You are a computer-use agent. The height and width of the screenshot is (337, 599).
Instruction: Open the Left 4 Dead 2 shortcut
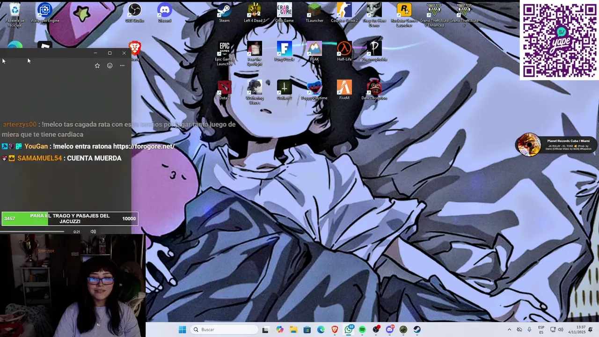coord(255,13)
